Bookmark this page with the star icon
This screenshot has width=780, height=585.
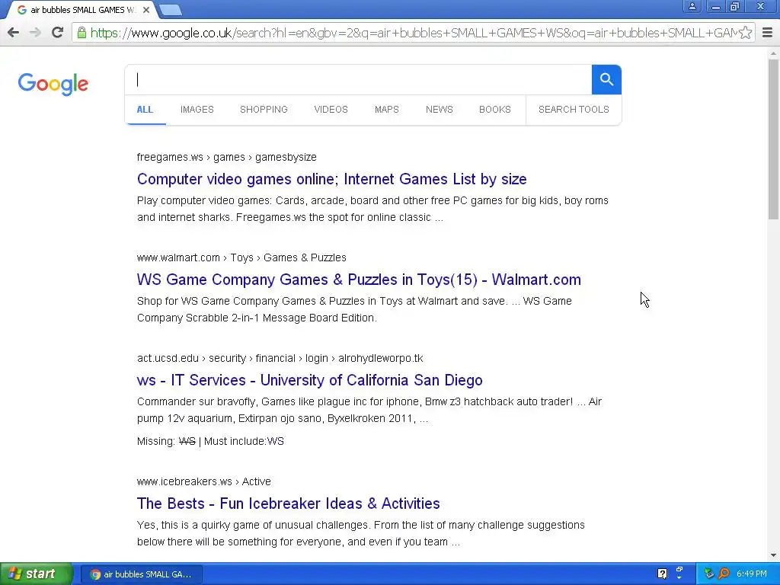point(745,33)
